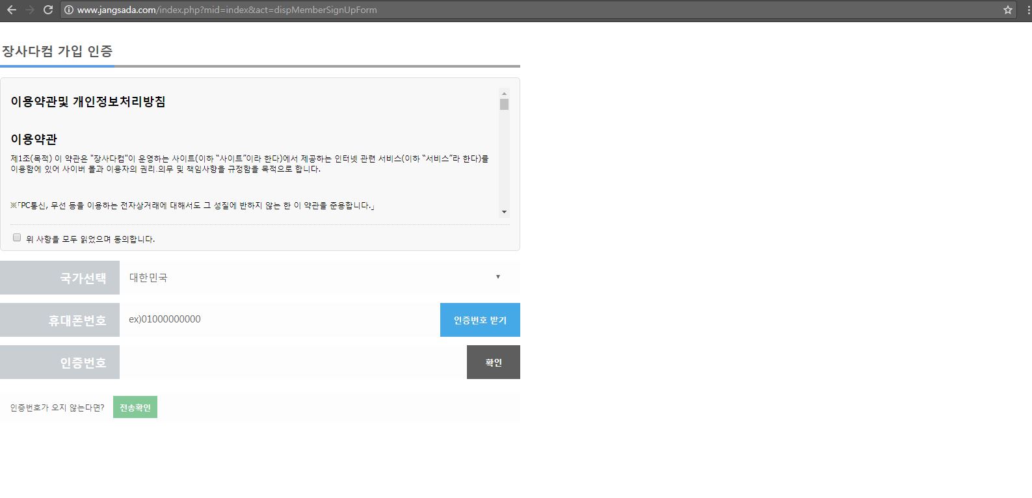The height and width of the screenshot is (498, 1032).
Task: Open site information icon beside URL
Action: (68, 10)
